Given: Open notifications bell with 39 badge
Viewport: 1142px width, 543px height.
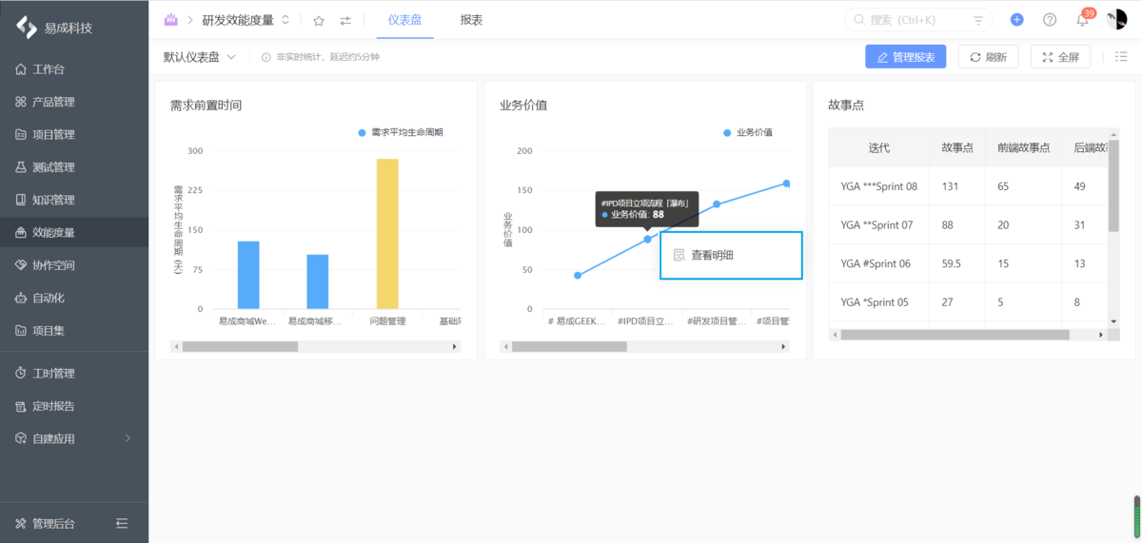Looking at the screenshot, I should click(x=1083, y=19).
